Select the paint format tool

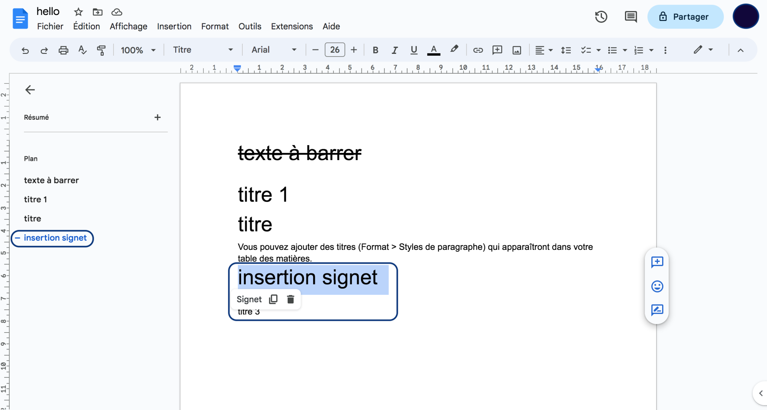coord(101,50)
